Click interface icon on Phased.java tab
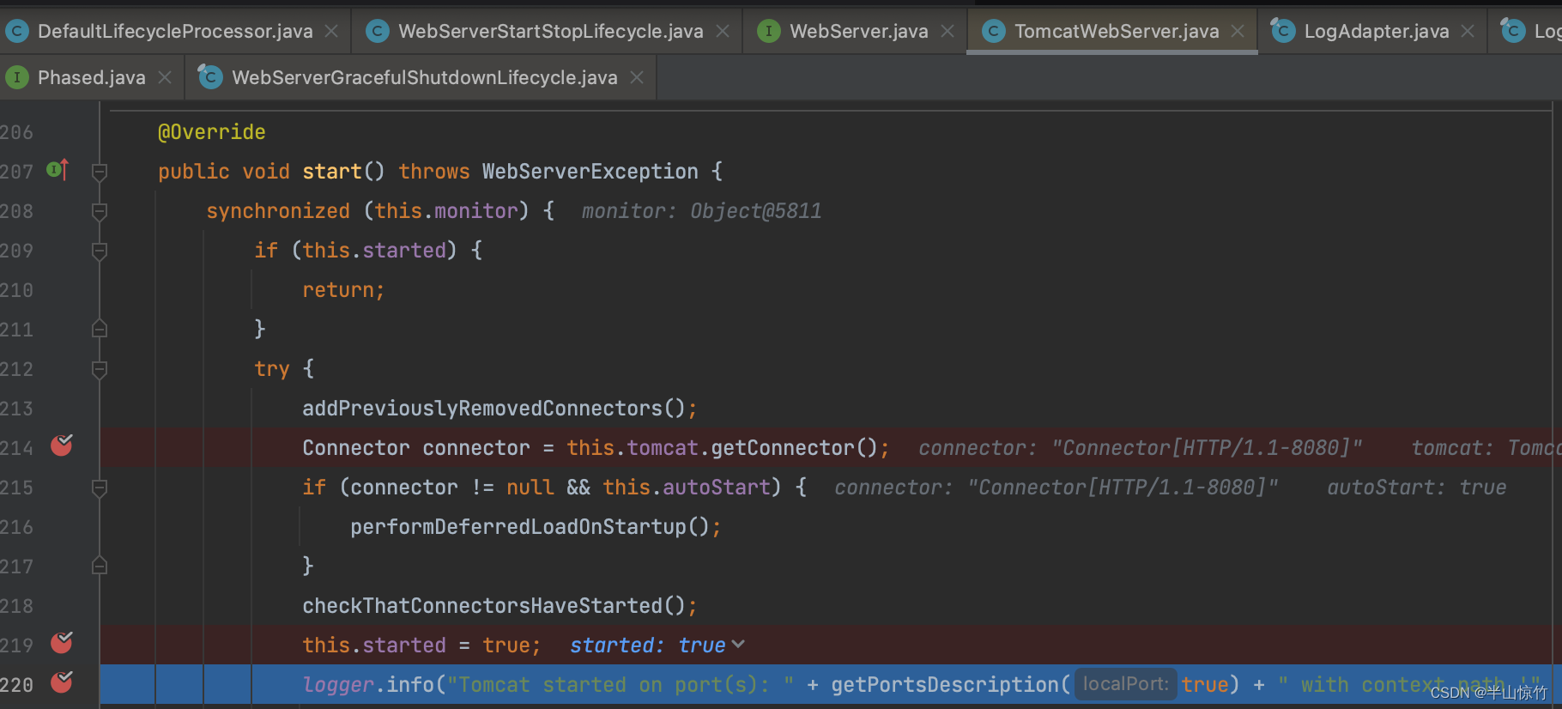 (17, 78)
